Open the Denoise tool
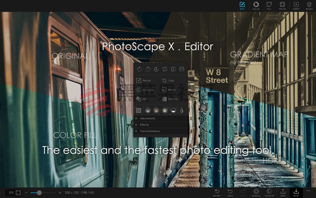316x198 pixels. [x=170, y=99]
